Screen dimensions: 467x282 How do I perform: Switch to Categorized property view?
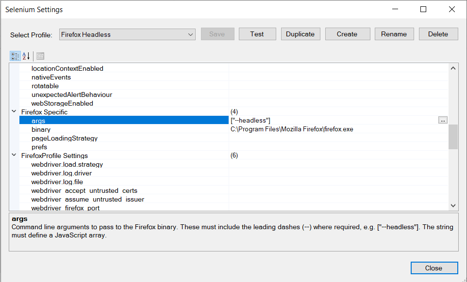tap(15, 56)
